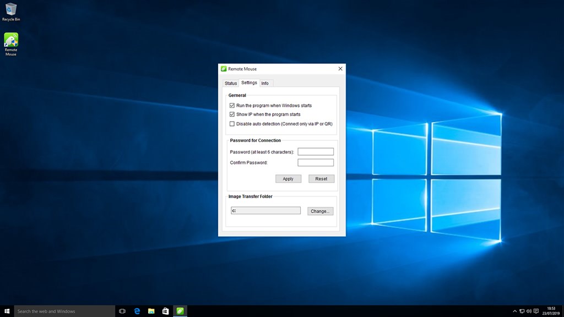Select the Remote Mouse desktop shortcut
The width and height of the screenshot is (564, 317).
11,44
